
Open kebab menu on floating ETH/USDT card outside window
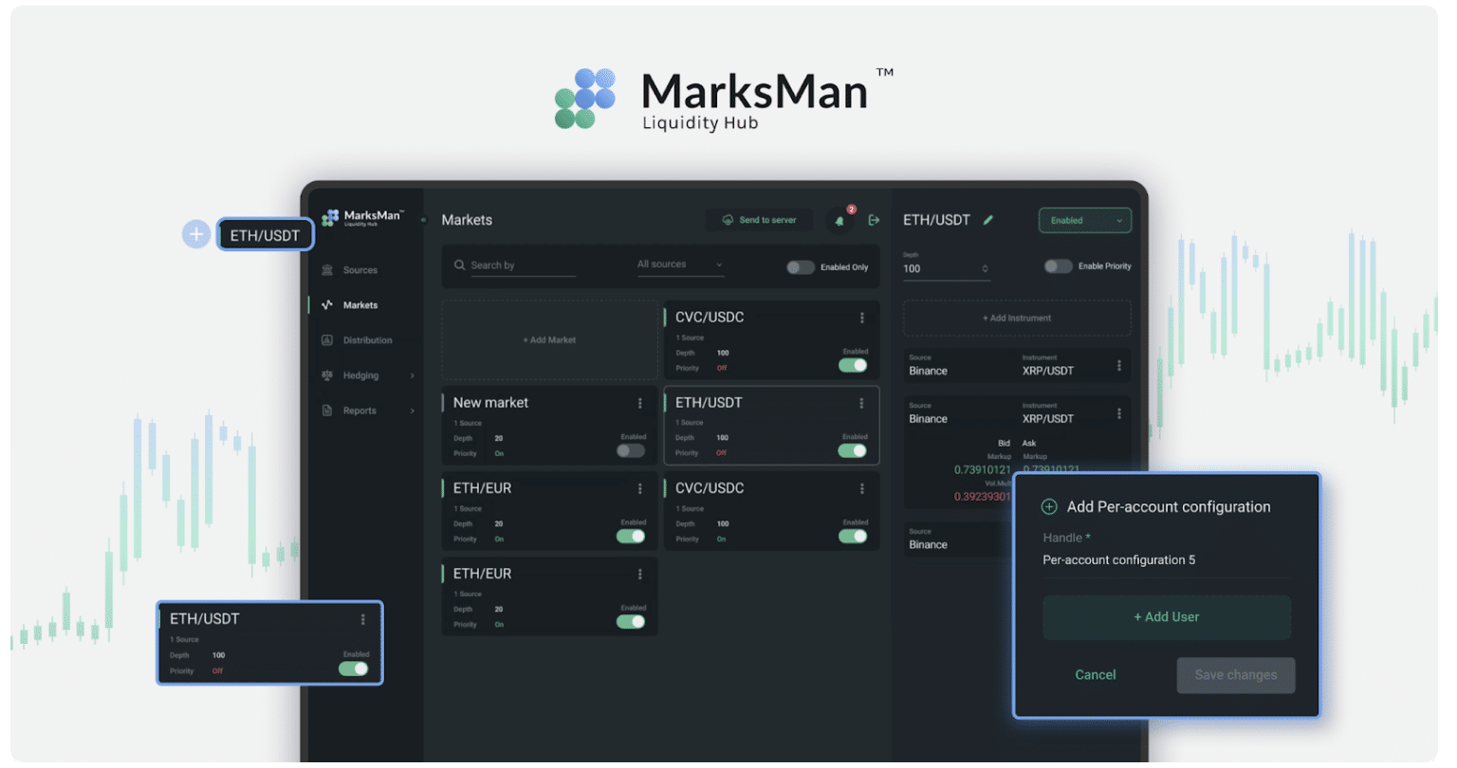(362, 619)
